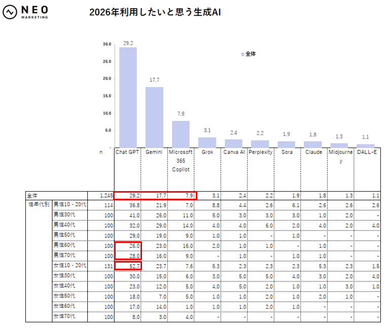Click the 全体 row label in table
This screenshot has width=389, height=329.
pos(32,196)
